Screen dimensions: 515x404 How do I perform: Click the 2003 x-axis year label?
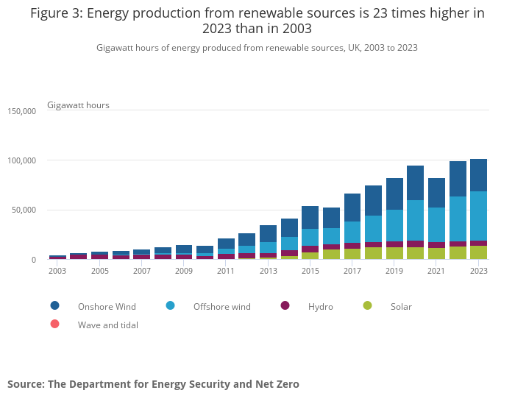click(57, 271)
